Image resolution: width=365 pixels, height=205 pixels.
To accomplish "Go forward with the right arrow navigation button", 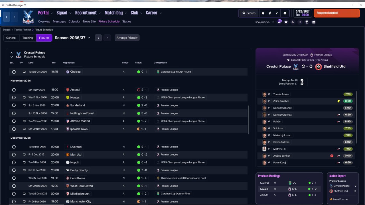I will click(x=14, y=17).
